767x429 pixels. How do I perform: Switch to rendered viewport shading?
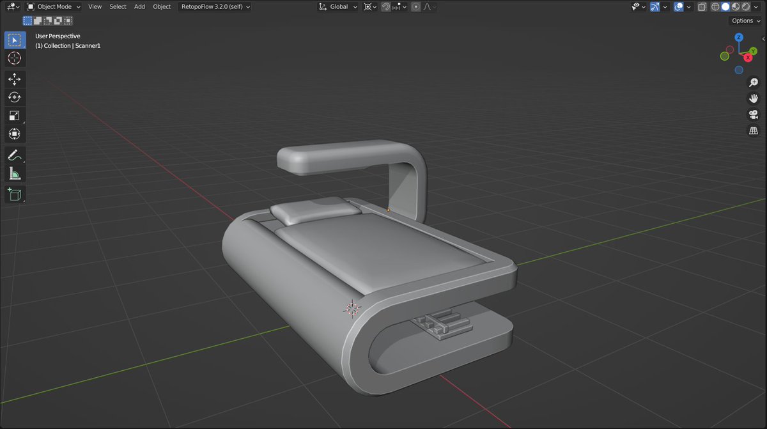(745, 6)
